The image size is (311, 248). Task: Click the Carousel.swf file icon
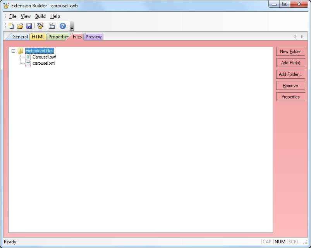click(x=28, y=57)
